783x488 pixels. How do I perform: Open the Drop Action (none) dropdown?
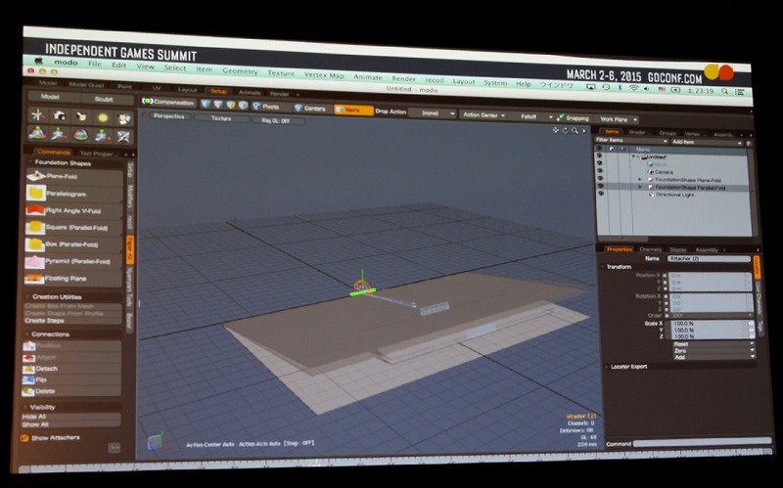pos(433,113)
